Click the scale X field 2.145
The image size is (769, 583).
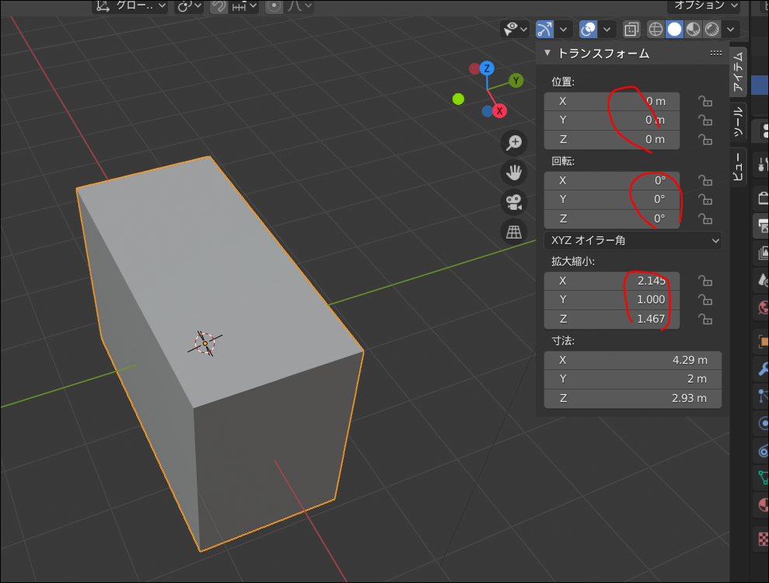point(612,281)
